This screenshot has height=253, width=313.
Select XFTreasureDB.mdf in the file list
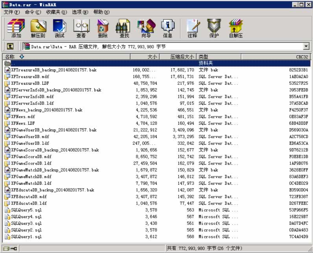point(30,76)
